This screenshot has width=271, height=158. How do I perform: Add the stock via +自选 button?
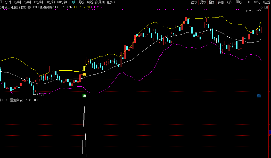coord(266,2)
